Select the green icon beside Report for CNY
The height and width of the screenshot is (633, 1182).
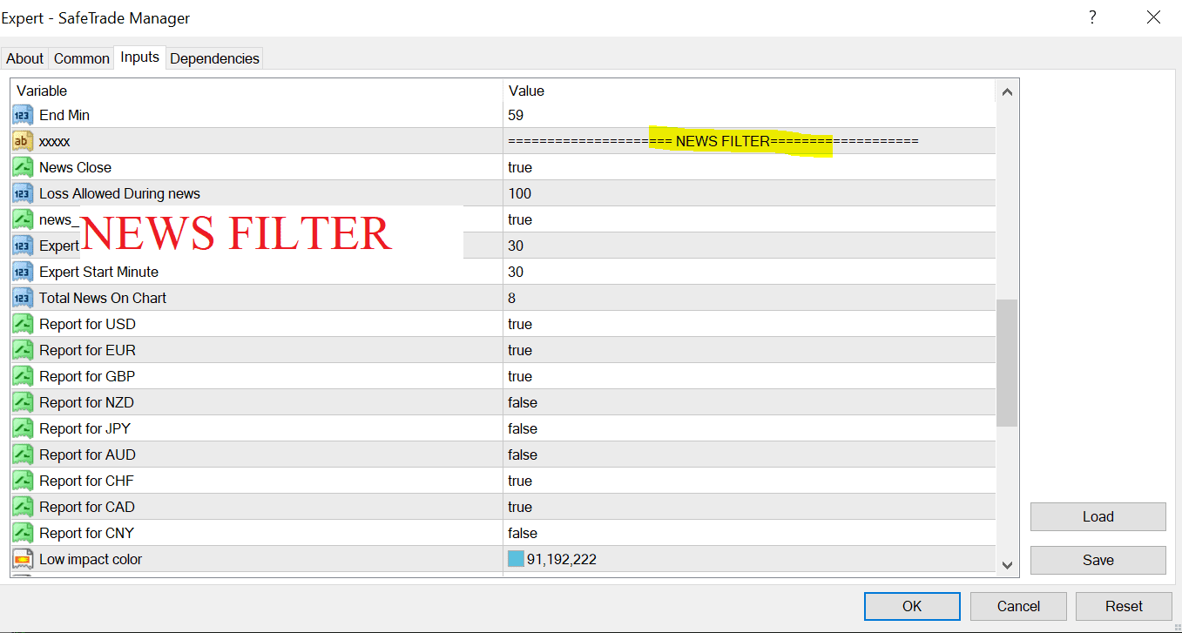pos(23,532)
